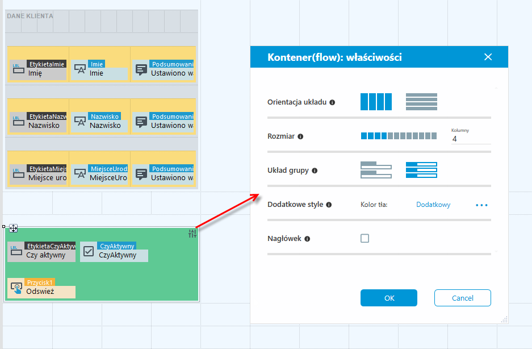Choose the gray stacked group layout icon
This screenshot has height=349, width=532.
[376, 170]
